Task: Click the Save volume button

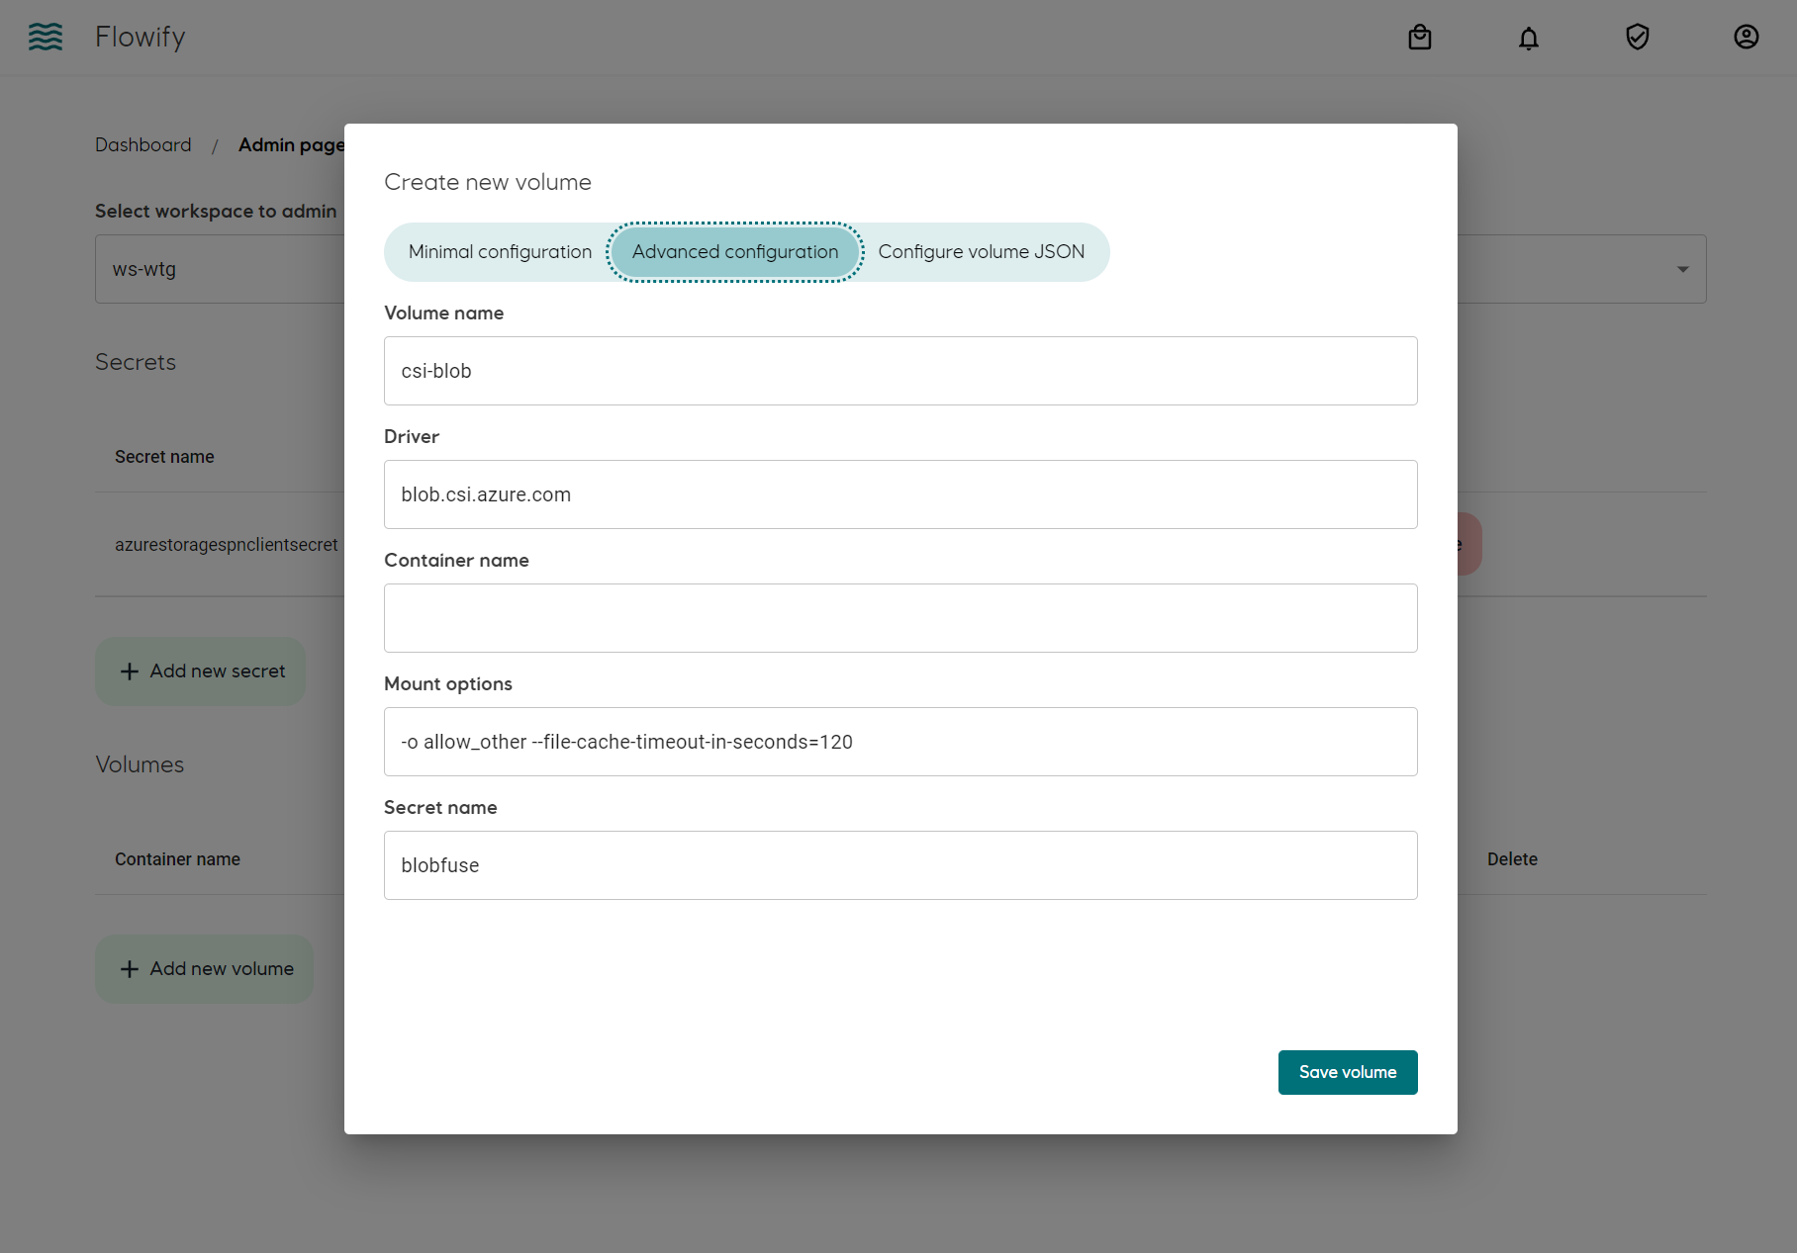Action: [1348, 1072]
